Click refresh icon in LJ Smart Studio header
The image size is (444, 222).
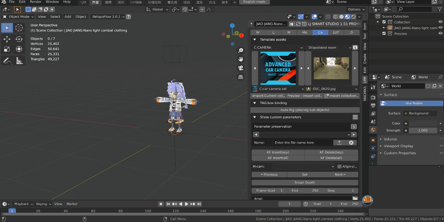[x=298, y=24]
